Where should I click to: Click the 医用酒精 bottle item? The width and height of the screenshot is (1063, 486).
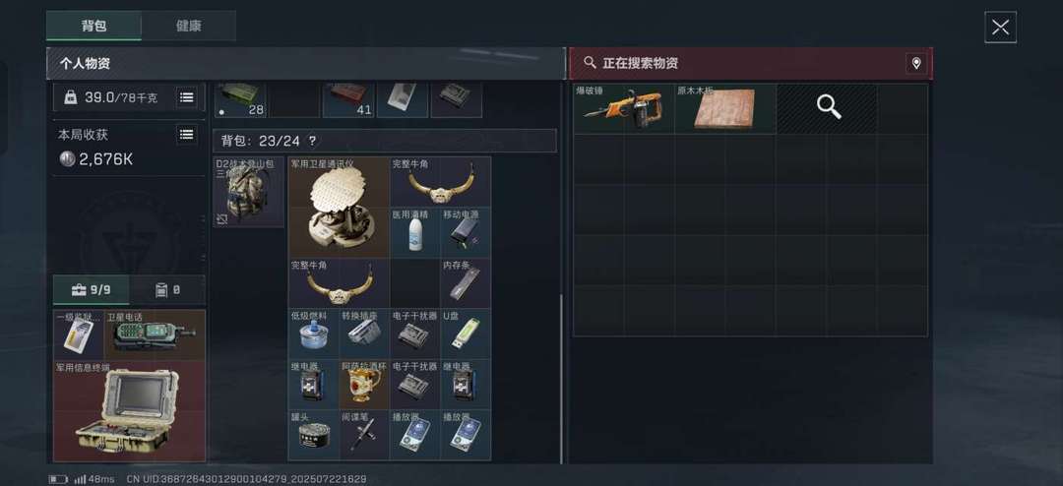point(415,232)
